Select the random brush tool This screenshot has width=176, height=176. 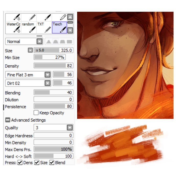tap(29, 28)
